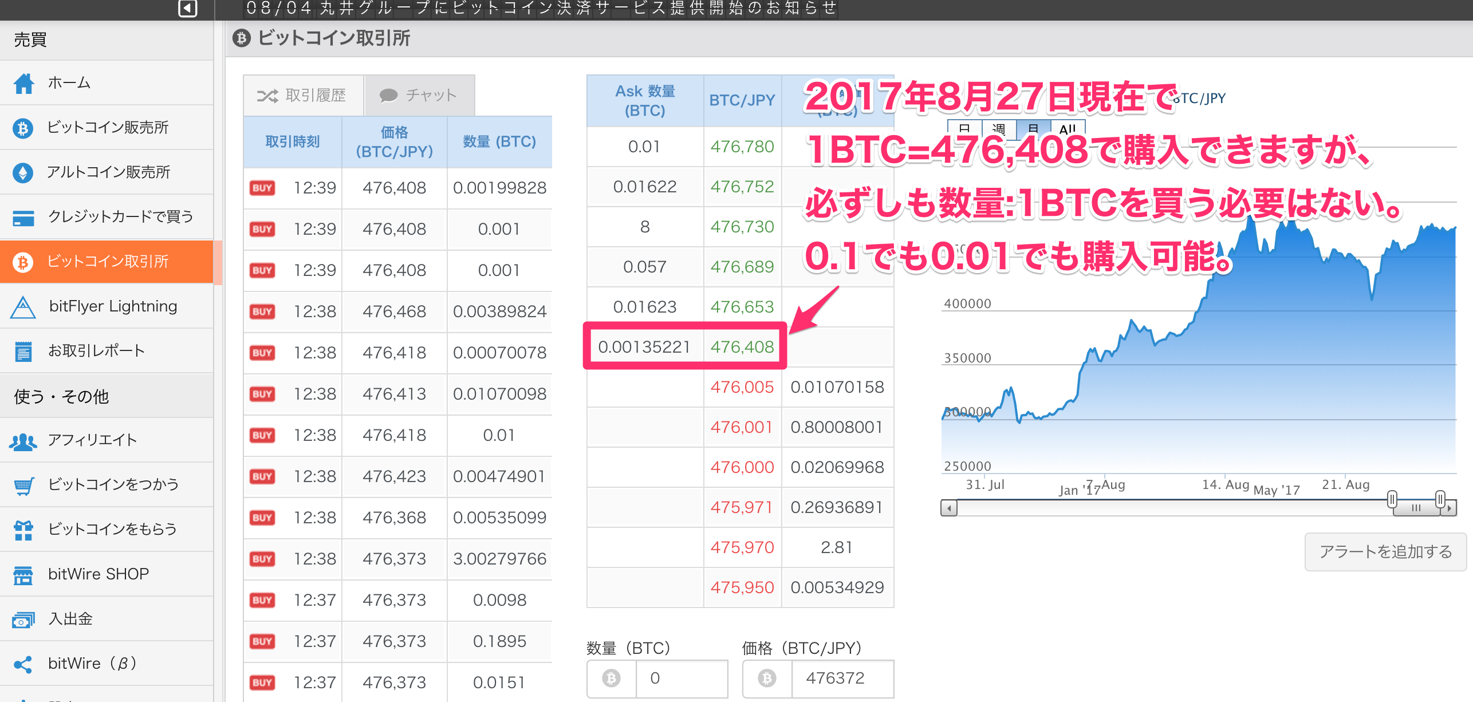Click the chart scrollbar right arrow
1473x702 pixels.
(1449, 508)
